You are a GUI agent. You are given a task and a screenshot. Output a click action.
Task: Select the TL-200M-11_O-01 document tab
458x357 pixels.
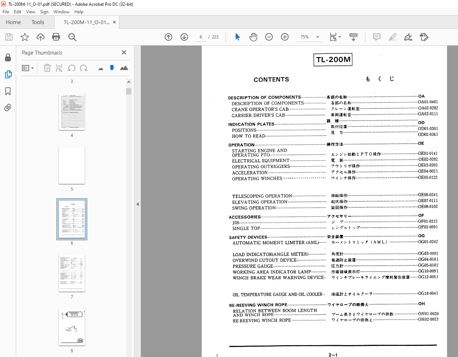click(x=86, y=22)
